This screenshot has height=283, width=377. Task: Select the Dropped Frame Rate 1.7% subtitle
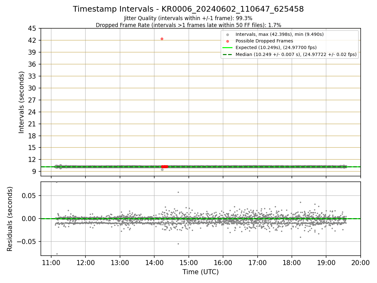[x=188, y=25]
